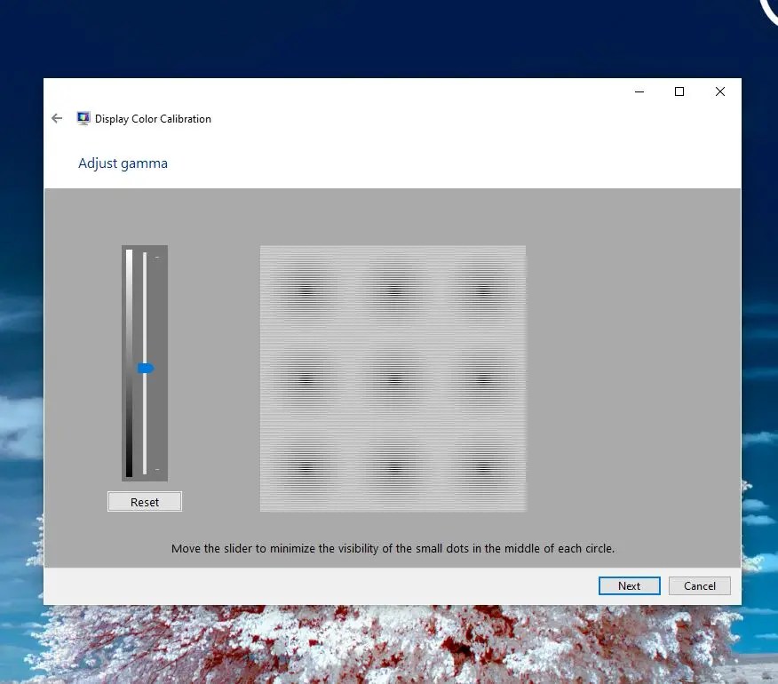Minimize the Display Color Calibration window
The width and height of the screenshot is (778, 684).
639,91
